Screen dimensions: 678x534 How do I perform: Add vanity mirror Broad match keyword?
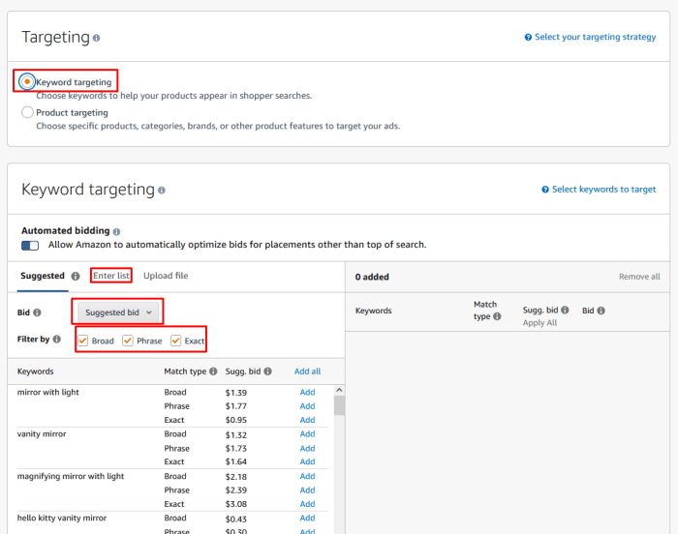point(307,434)
